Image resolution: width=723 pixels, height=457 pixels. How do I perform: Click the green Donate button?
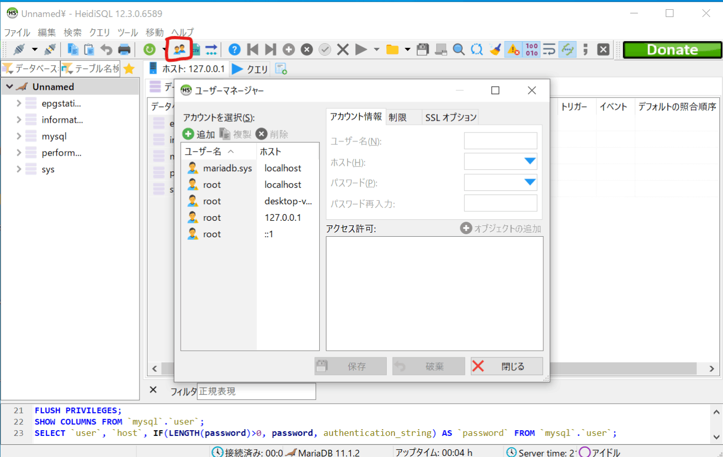point(672,50)
